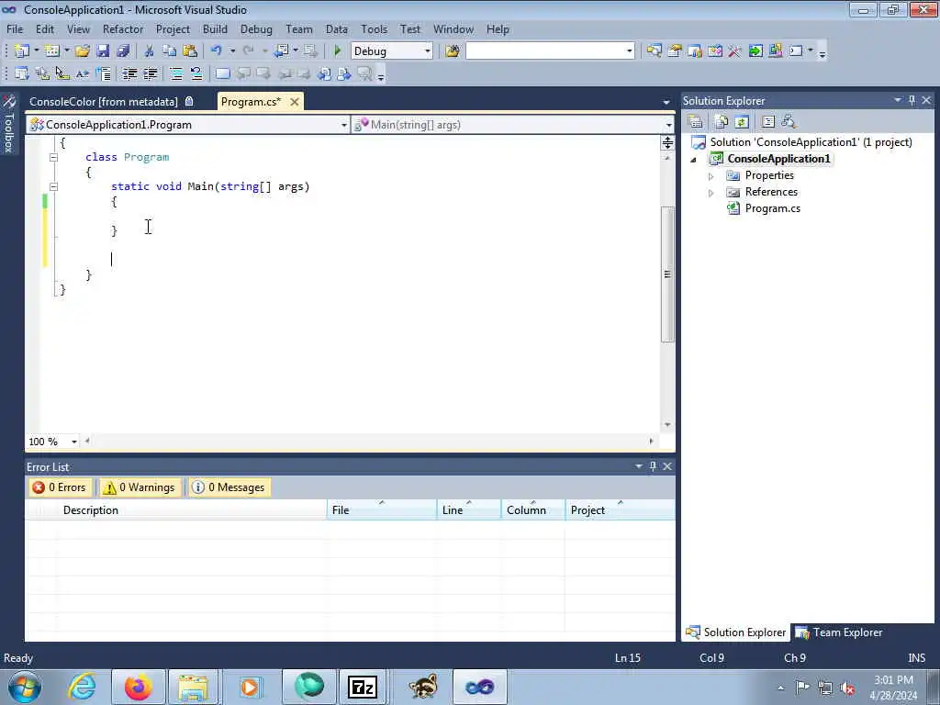
Task: Open the Build menu
Action: [215, 29]
